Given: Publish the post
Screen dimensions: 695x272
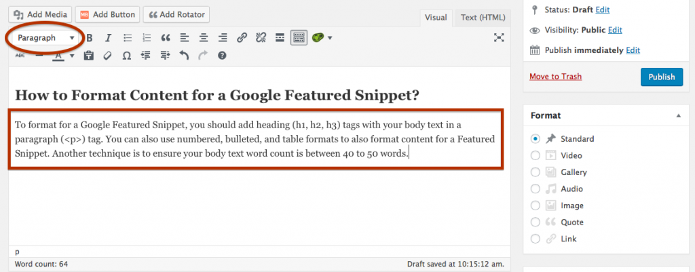Looking at the screenshot, I should tap(661, 77).
